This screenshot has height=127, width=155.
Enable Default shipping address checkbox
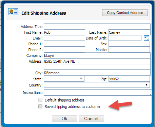tap(40, 100)
